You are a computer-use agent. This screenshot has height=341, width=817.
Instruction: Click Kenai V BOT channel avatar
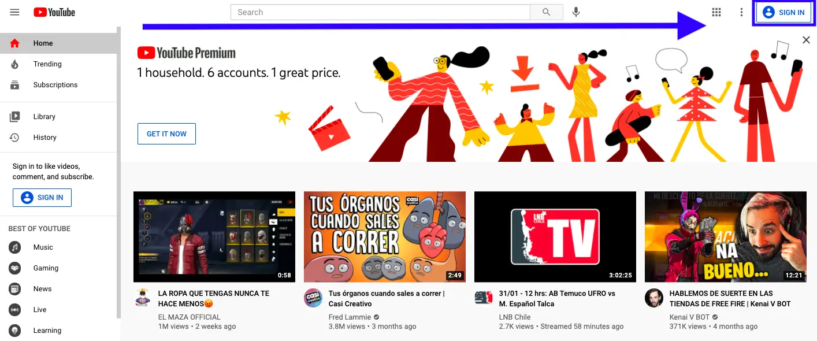pyautogui.click(x=654, y=298)
